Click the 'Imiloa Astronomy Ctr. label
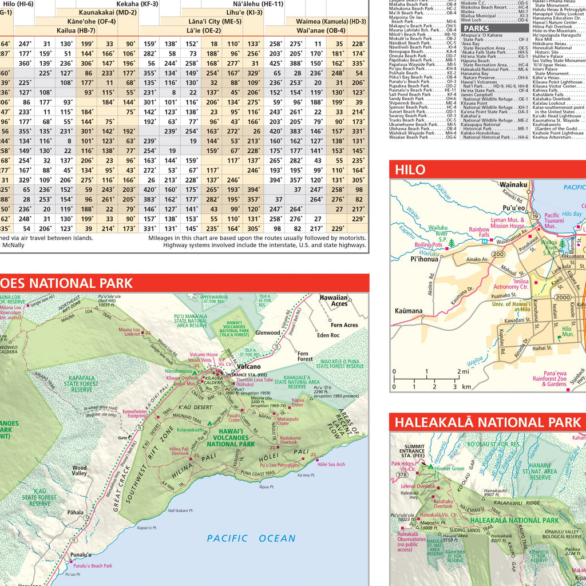This screenshot has width=586, height=586. coord(510,284)
